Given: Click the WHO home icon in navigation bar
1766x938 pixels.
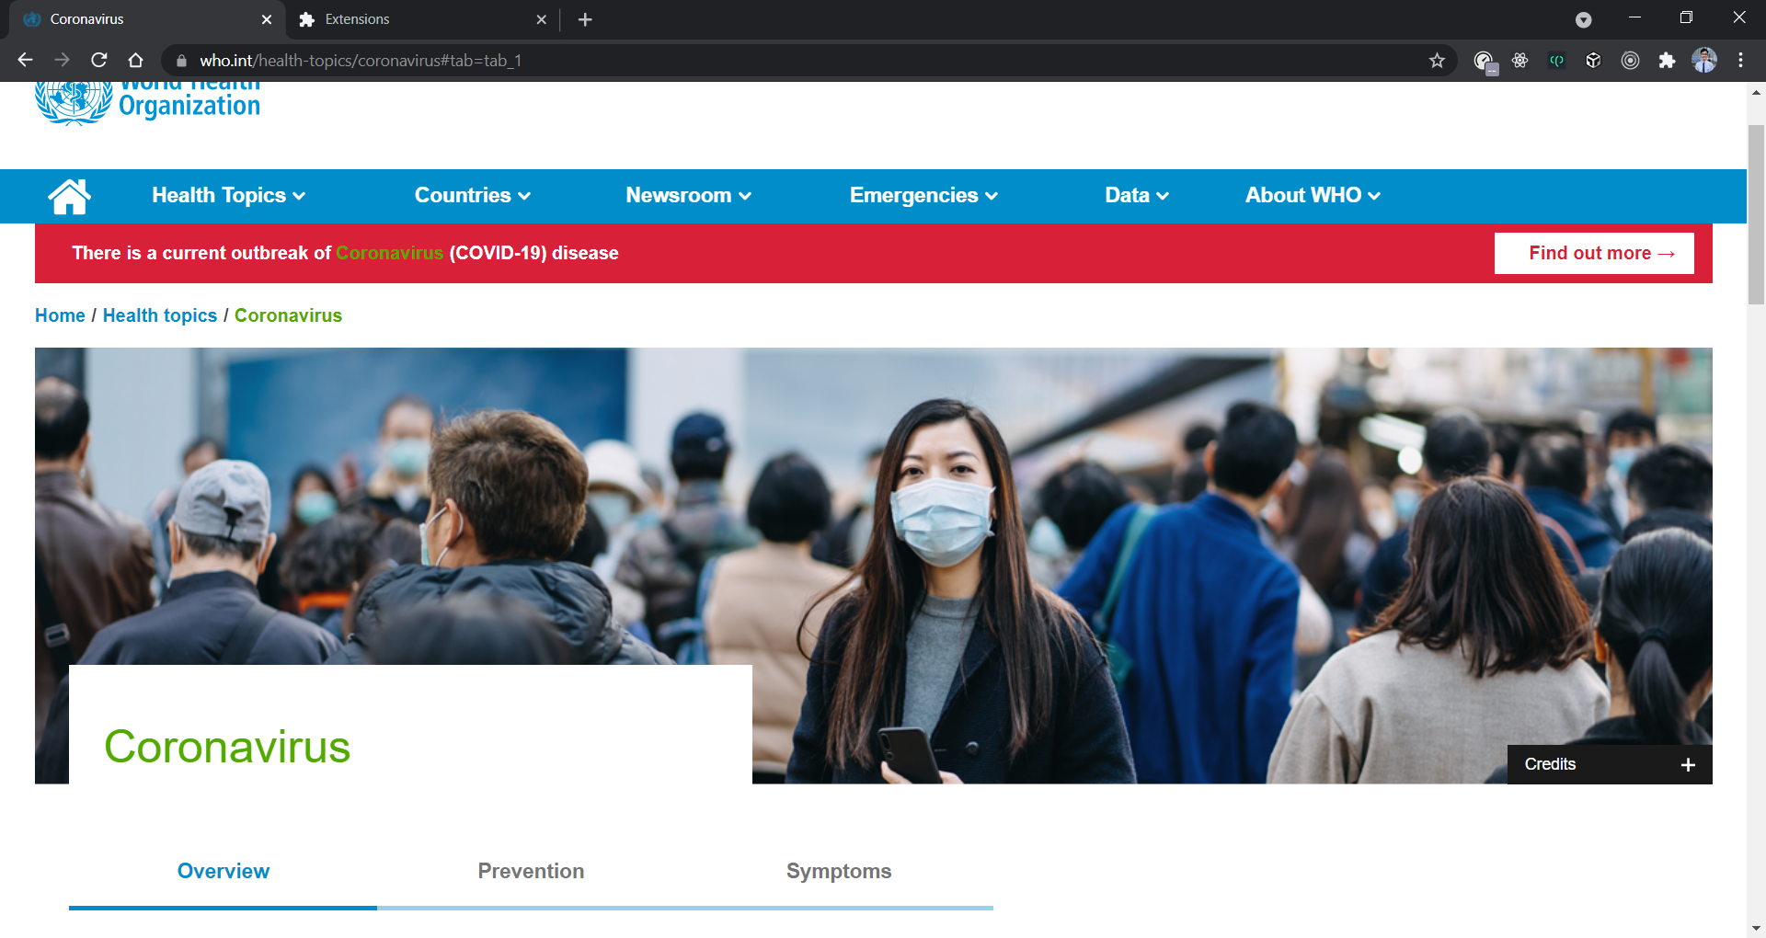Looking at the screenshot, I should [x=69, y=196].
